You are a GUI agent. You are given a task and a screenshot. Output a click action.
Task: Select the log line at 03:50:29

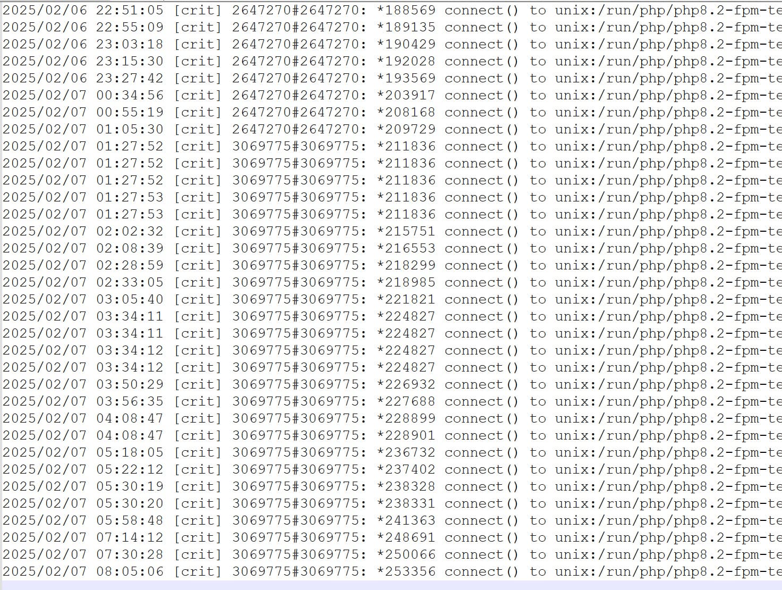[391, 384]
